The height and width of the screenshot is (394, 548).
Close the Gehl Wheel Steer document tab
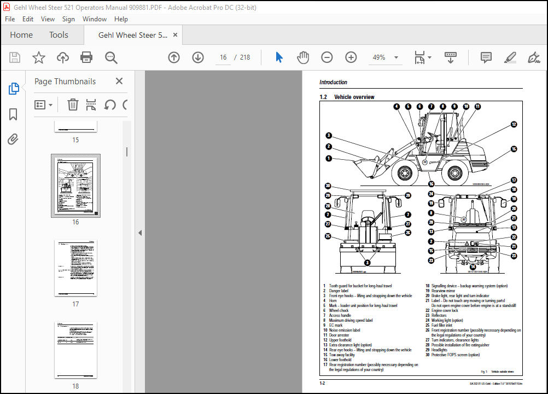[175, 35]
